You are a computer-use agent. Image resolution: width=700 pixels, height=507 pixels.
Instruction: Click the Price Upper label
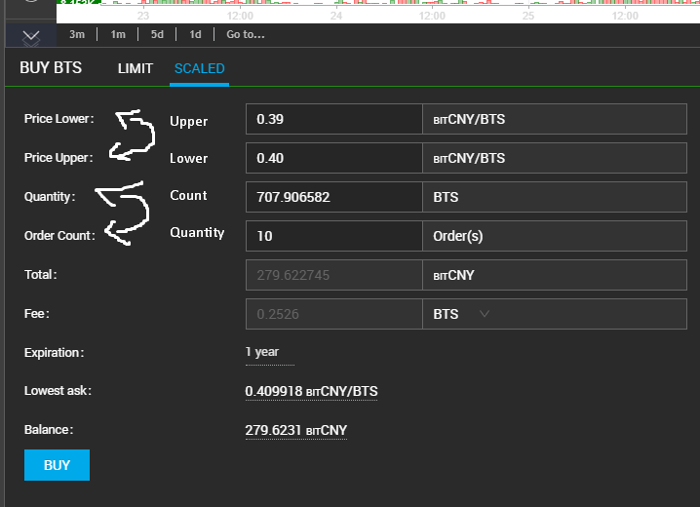[58, 158]
